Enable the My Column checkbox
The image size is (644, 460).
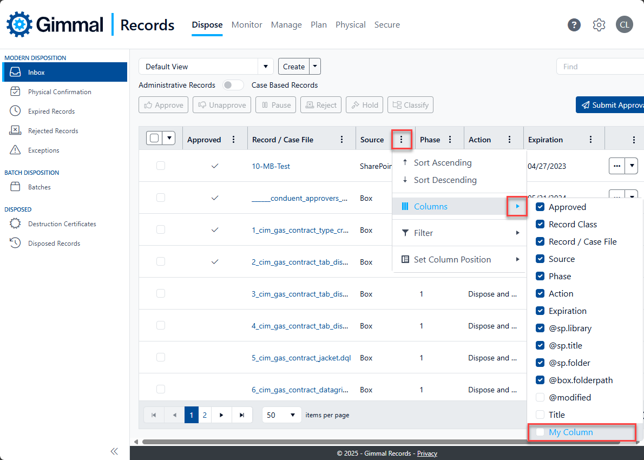tap(540, 432)
